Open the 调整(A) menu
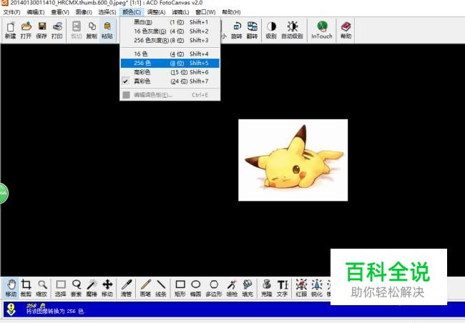Viewport: 465px width, 323px height. point(156,12)
